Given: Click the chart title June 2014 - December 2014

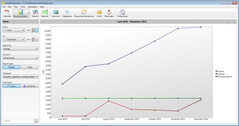Looking at the screenshot, I should 132,22.
